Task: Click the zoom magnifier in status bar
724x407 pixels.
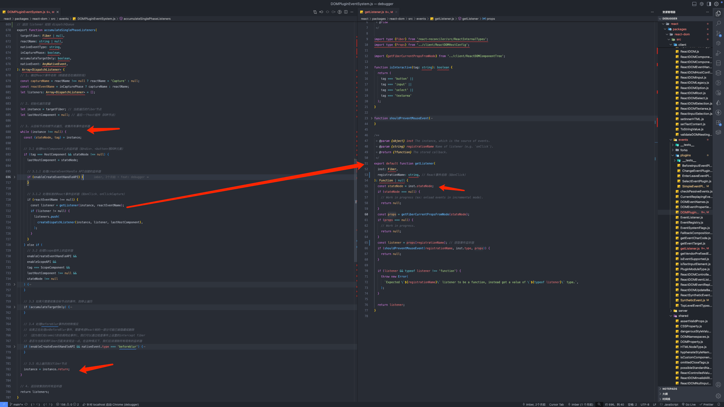Action: click(x=599, y=404)
